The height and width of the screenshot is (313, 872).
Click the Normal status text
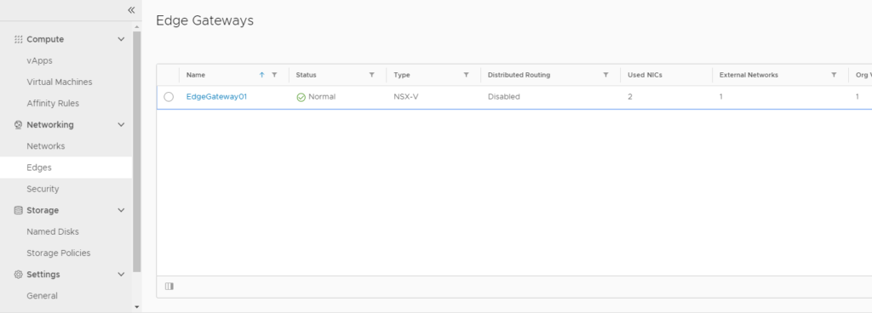coord(322,97)
